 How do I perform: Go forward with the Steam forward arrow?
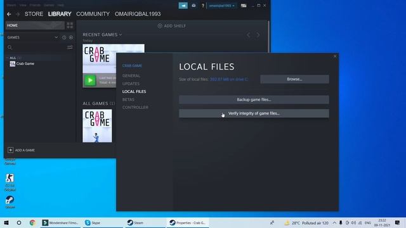coord(18,14)
